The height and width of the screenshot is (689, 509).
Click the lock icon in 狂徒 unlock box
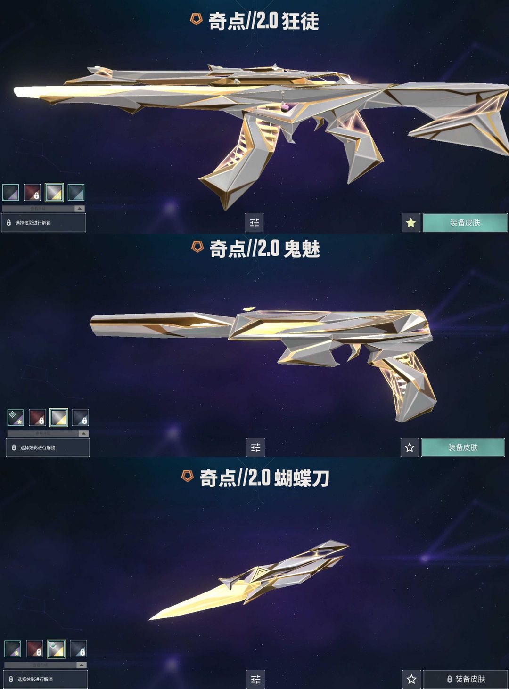pos(8,223)
